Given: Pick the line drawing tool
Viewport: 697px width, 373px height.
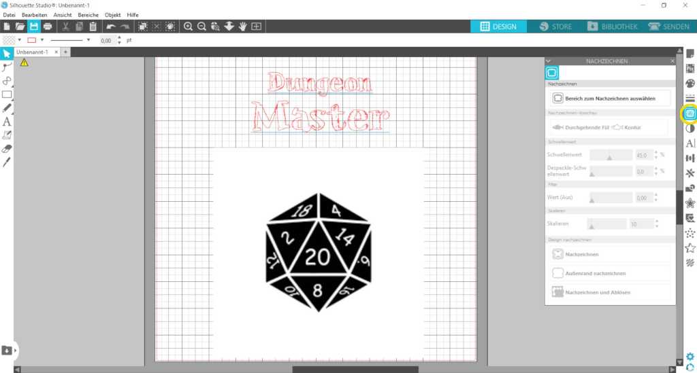Looking at the screenshot, I should 7,81.
